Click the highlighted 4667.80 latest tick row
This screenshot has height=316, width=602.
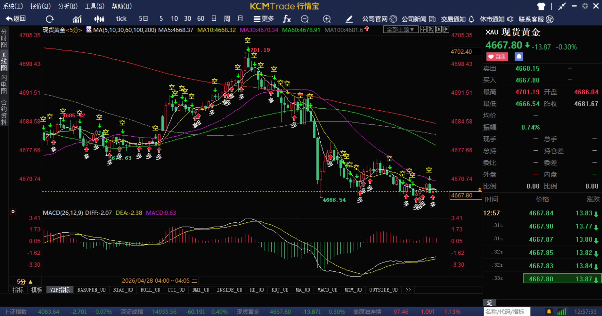point(562,279)
